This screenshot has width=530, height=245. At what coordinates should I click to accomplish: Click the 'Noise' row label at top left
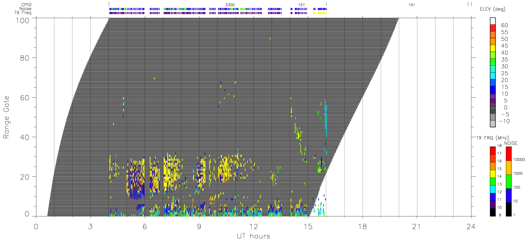pos(26,9)
